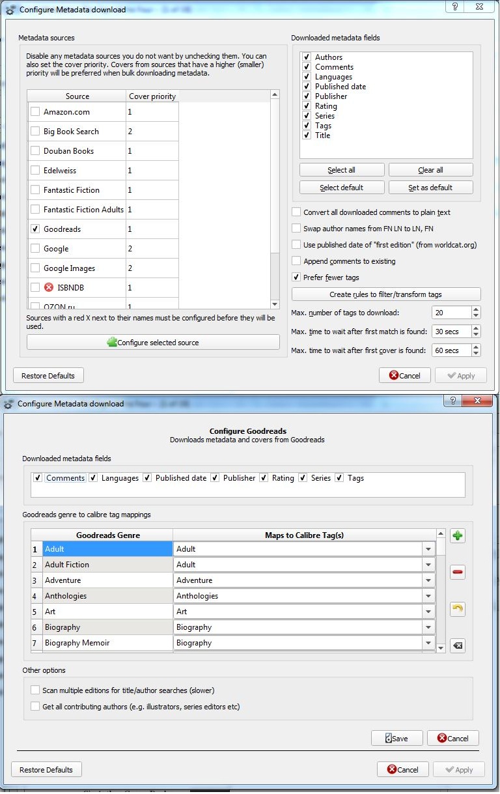
Task: Select the Adult Fiction genre cell
Action: pos(107,565)
